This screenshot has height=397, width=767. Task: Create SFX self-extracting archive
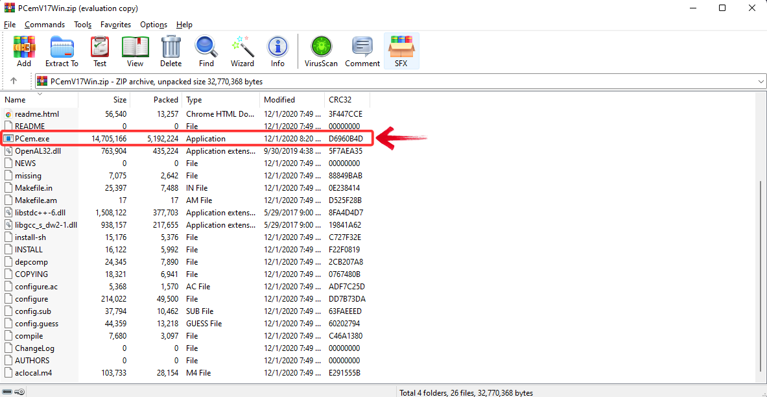click(401, 51)
